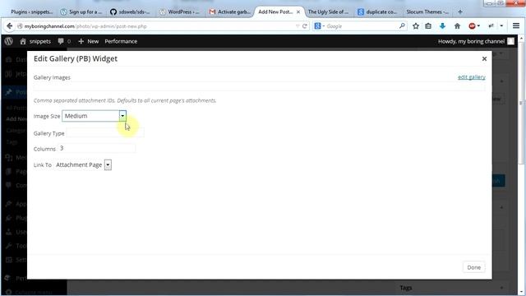
Task: Open the Firefox hamburger menu
Action: [516, 25]
